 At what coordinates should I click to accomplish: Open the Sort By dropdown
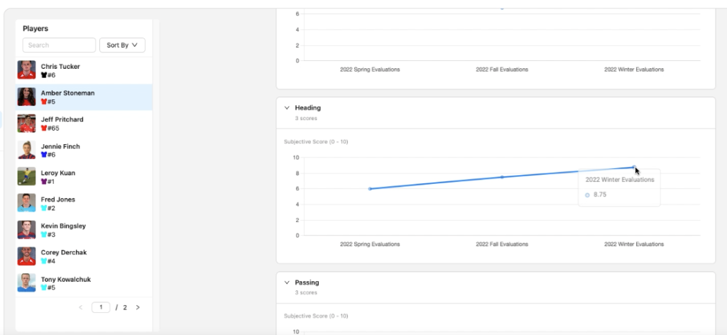coord(121,45)
